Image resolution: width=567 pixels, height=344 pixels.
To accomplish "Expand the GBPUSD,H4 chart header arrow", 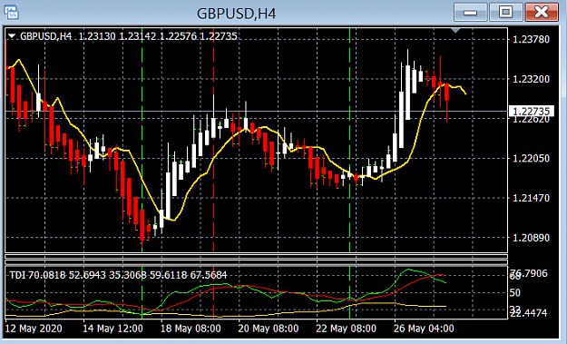I will coord(12,36).
